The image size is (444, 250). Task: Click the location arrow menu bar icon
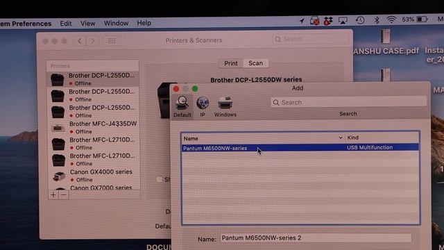(302, 21)
